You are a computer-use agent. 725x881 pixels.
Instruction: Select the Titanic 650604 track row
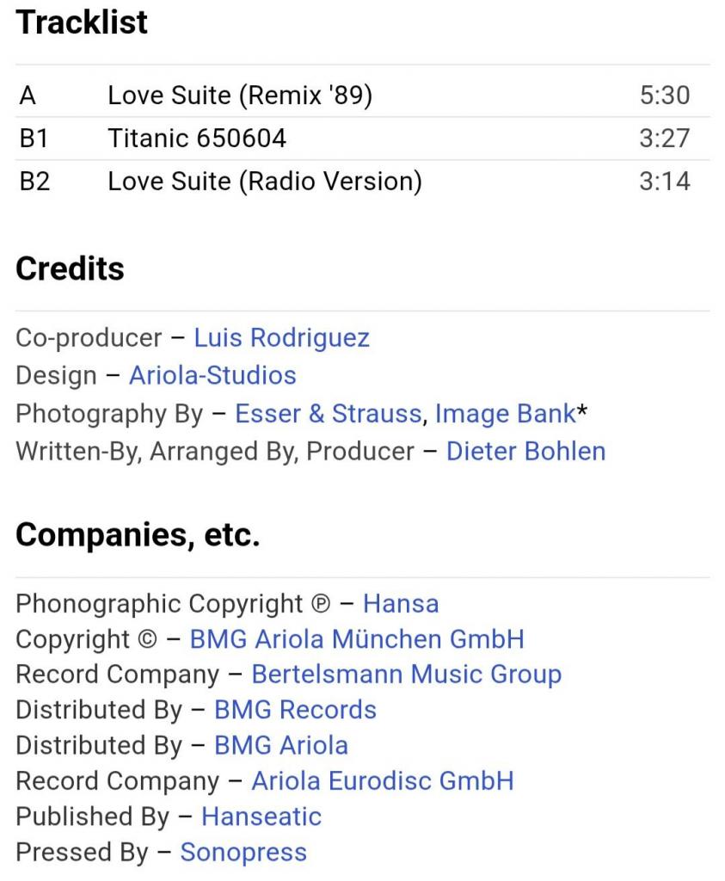[363, 139]
